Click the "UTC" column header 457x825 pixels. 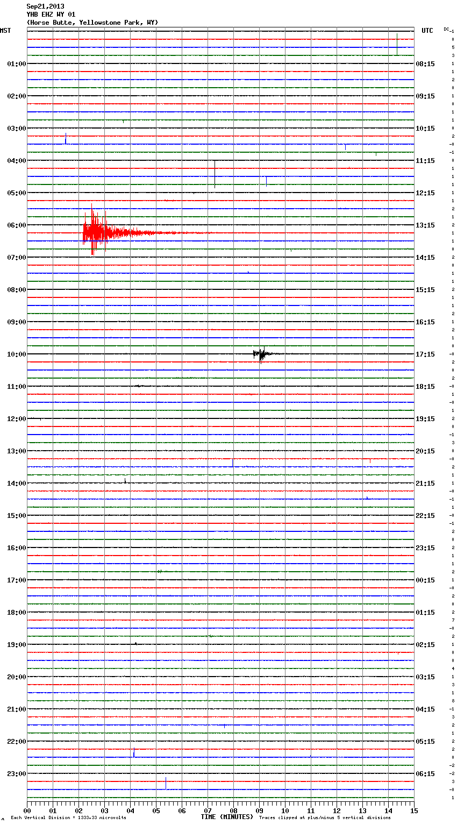(x=427, y=31)
